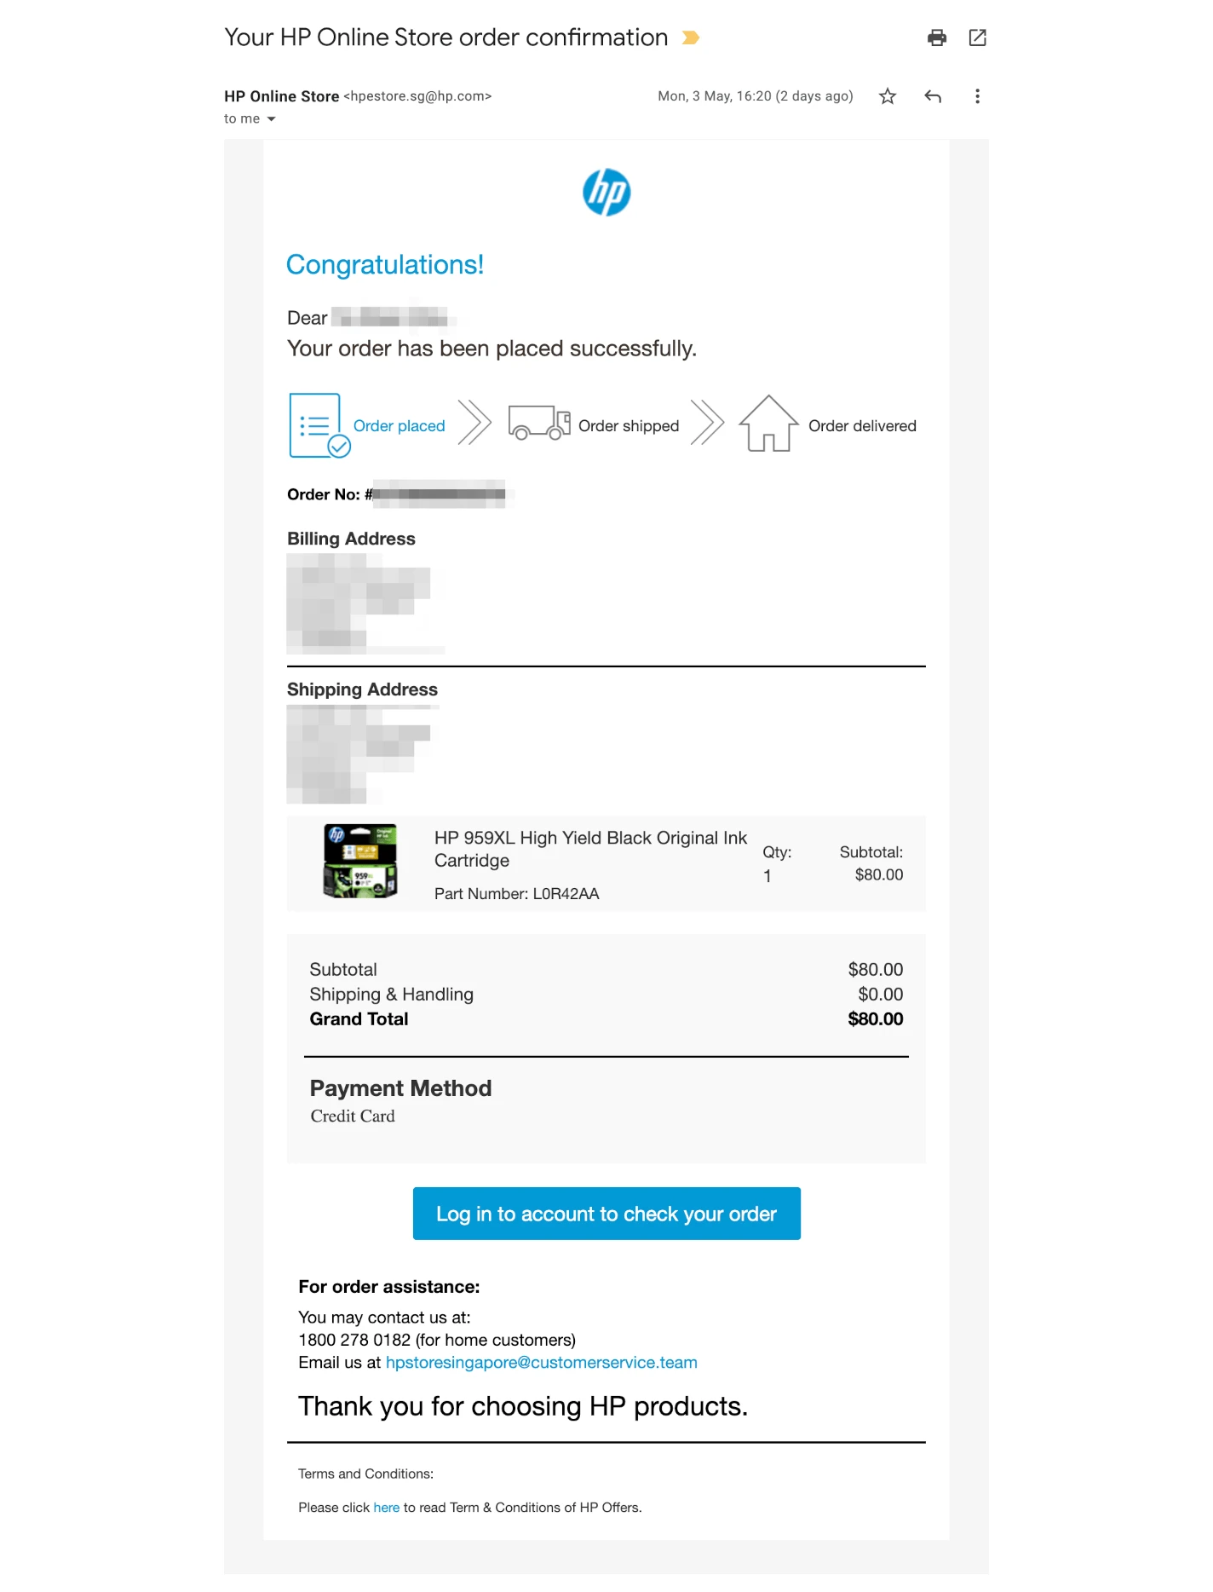Open the three-dot more options menu
Screen dimensions: 1213x1592
[977, 96]
